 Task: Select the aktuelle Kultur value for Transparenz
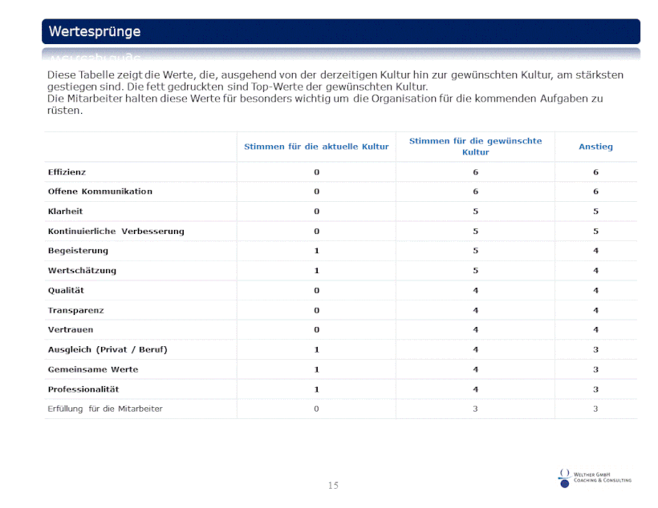pyautogui.click(x=316, y=310)
